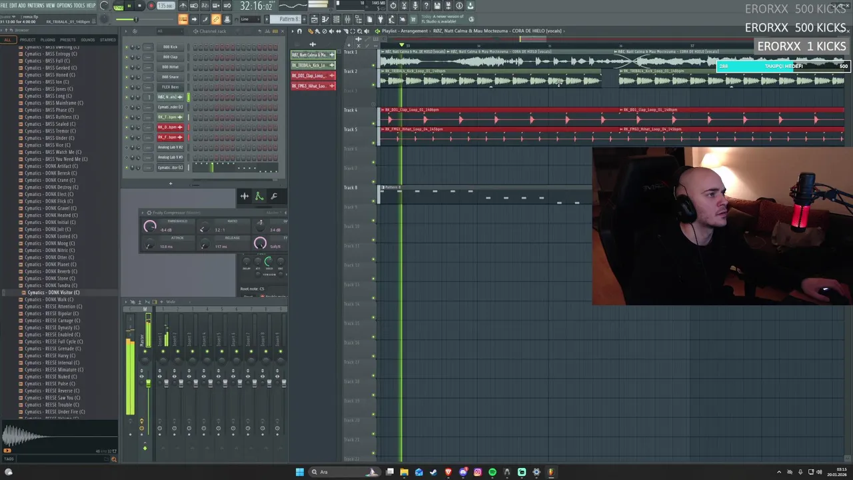Select the 808 Snare channel button

170,77
